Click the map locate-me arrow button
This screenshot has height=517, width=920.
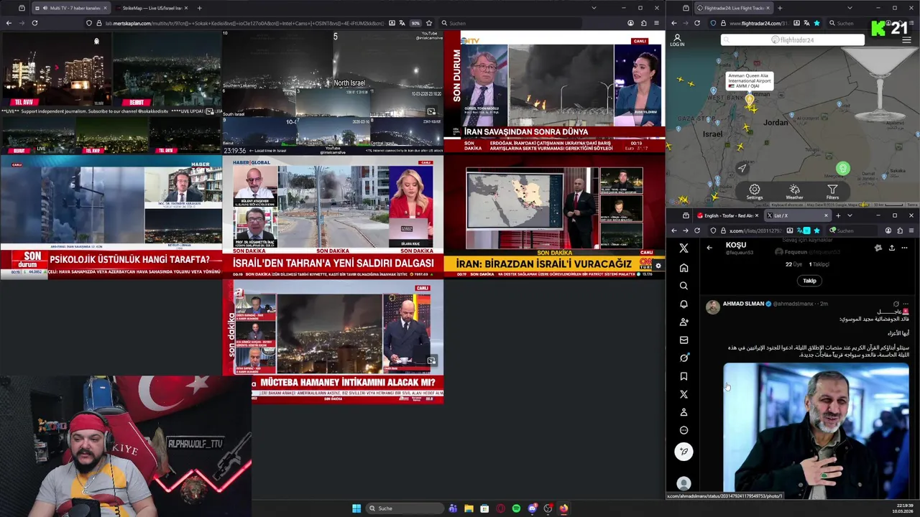tap(742, 168)
